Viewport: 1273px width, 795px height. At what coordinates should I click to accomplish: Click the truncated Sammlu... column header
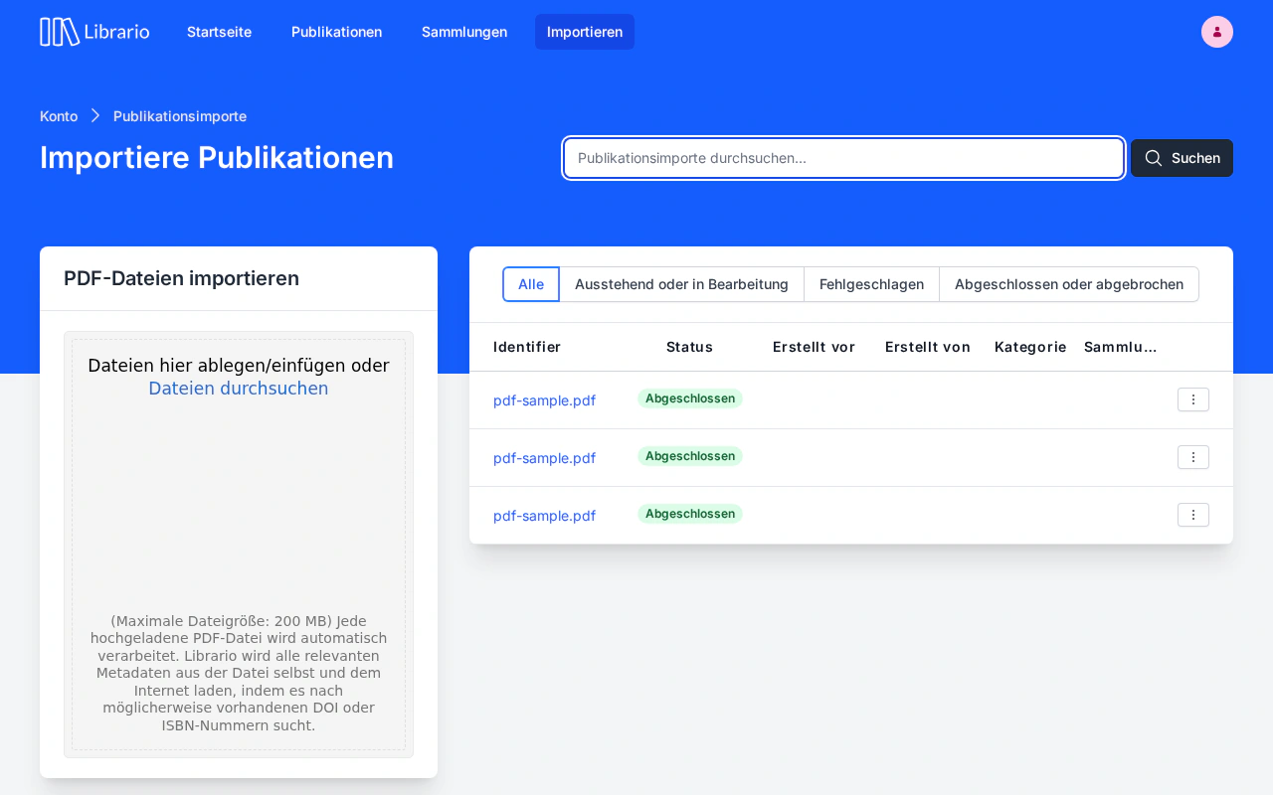(x=1121, y=347)
